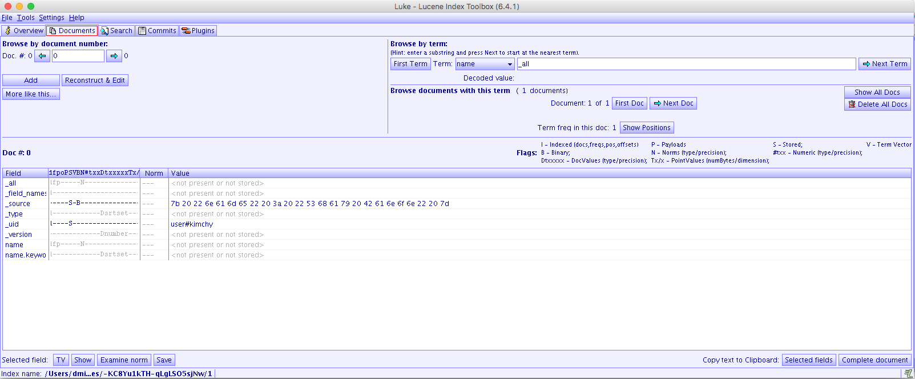Click Show All Docs button
The width and height of the screenshot is (915, 379).
[877, 92]
